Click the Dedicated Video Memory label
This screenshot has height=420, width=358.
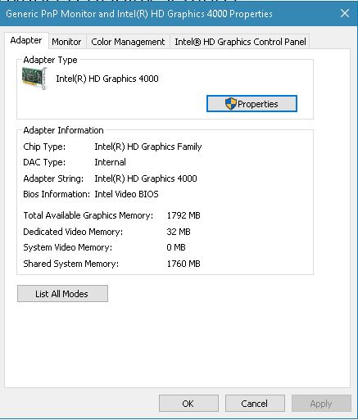point(73,232)
